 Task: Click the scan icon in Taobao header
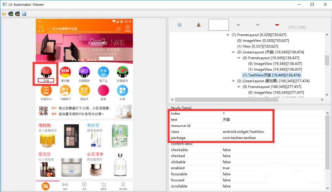click(41, 28)
